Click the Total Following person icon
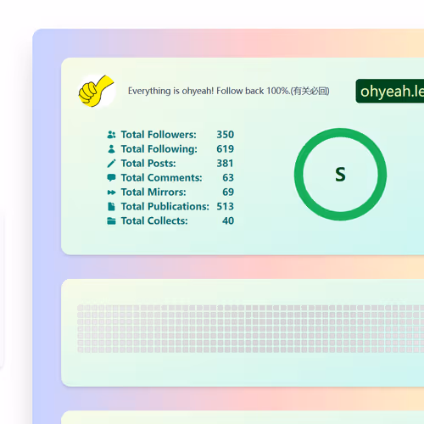424x424 pixels. (x=111, y=149)
